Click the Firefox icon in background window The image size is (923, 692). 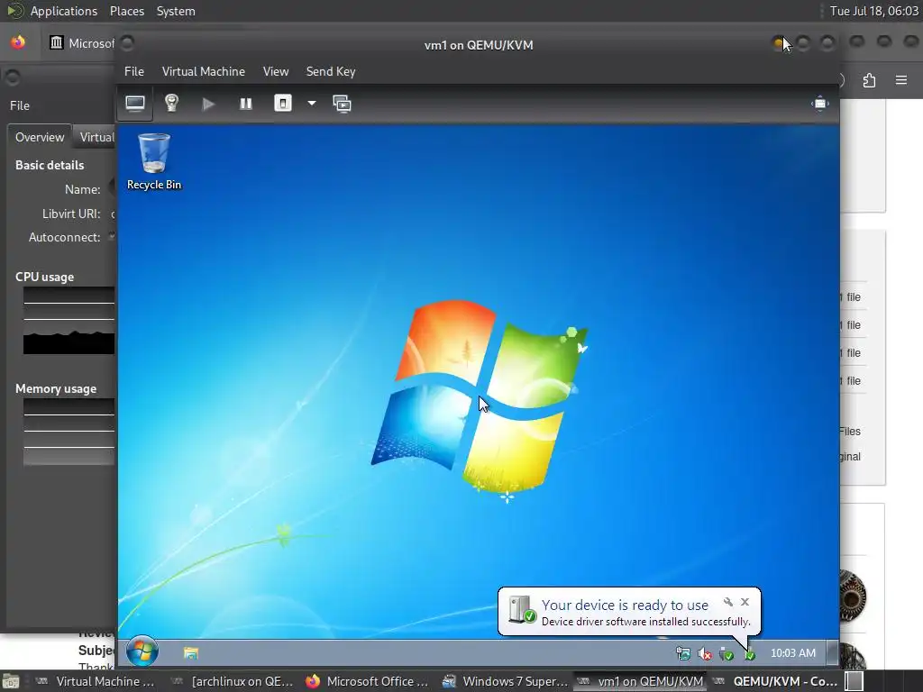tap(18, 42)
